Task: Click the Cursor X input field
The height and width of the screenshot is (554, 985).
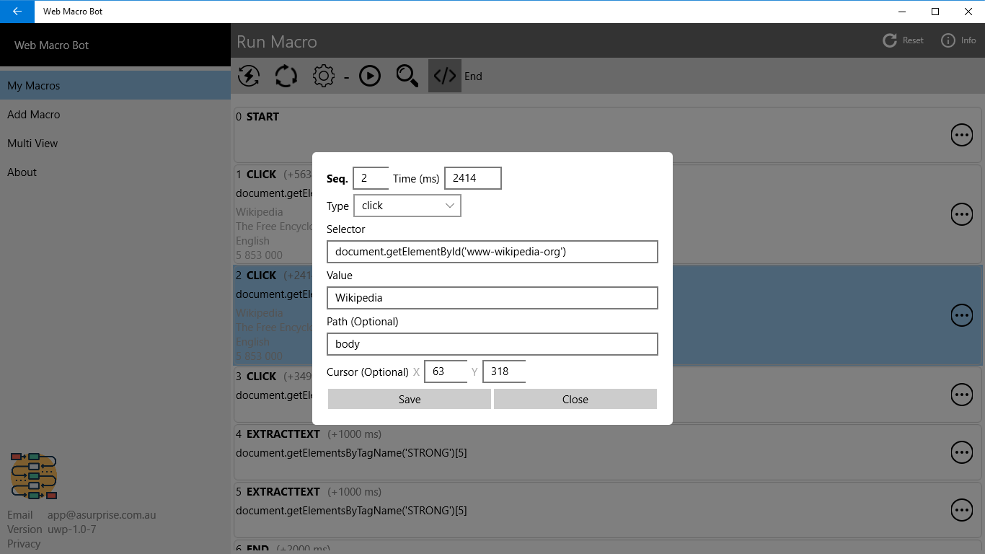Action: (x=446, y=371)
